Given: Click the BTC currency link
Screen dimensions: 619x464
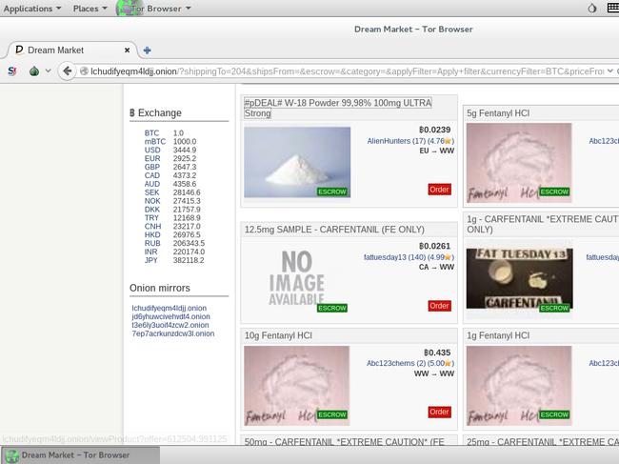Looking at the screenshot, I should click(151, 133).
